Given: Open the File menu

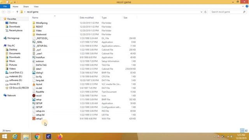Looking at the screenshot, I should (x=5, y=7).
